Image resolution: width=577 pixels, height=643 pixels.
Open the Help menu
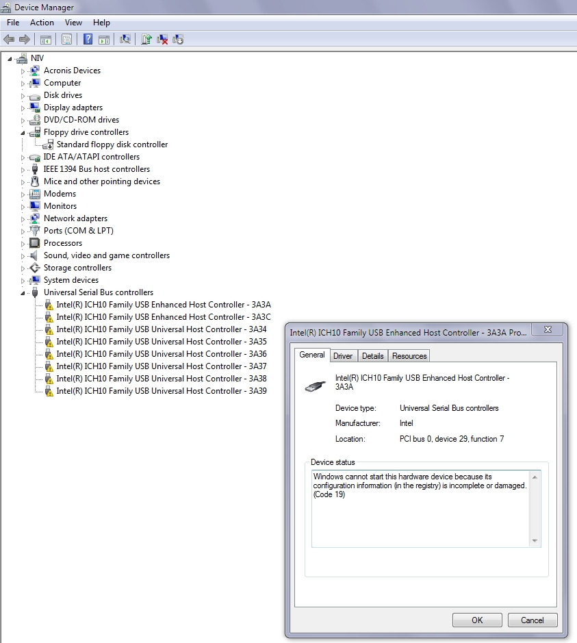[101, 23]
